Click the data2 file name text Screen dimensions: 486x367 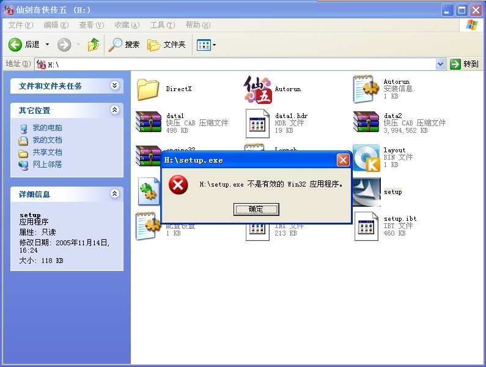pos(392,116)
